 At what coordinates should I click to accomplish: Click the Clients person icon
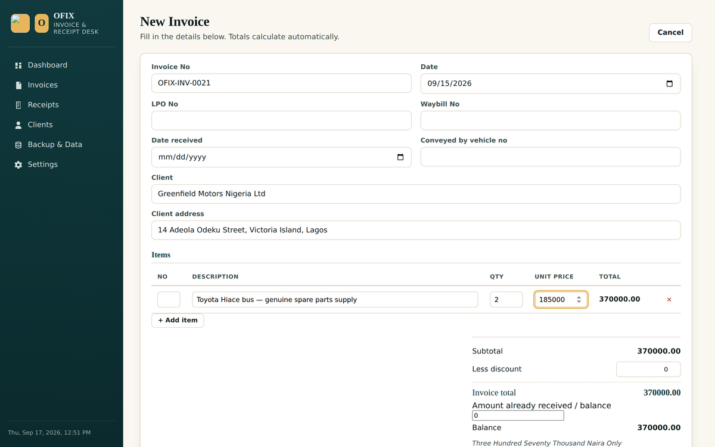[x=18, y=125]
